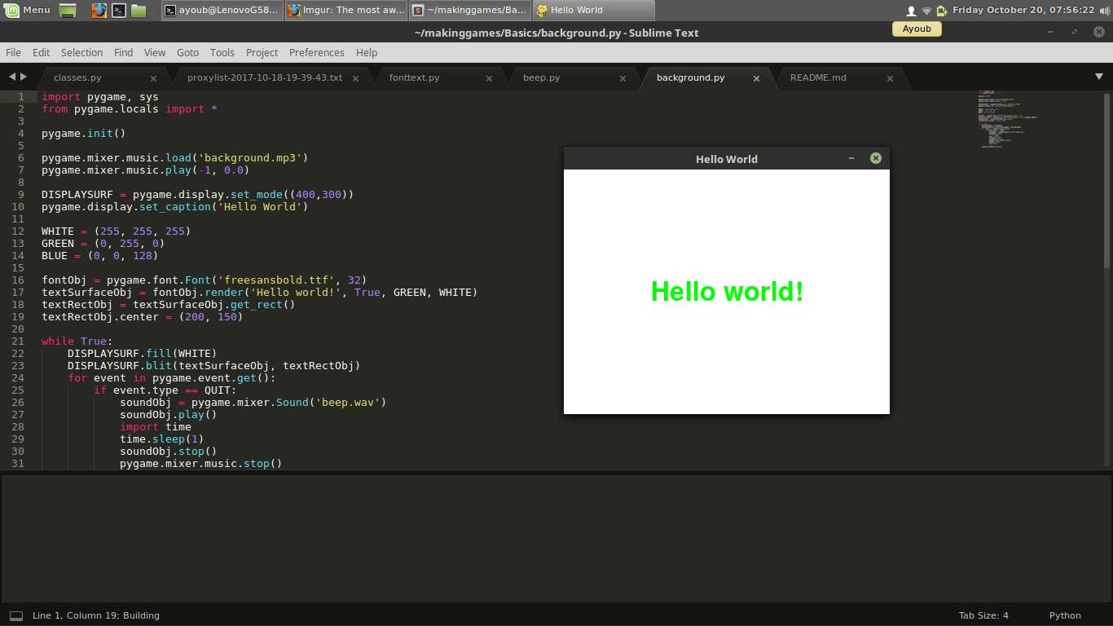Click the Hello World window title bar
The height and width of the screenshot is (626, 1113).
pos(727,159)
